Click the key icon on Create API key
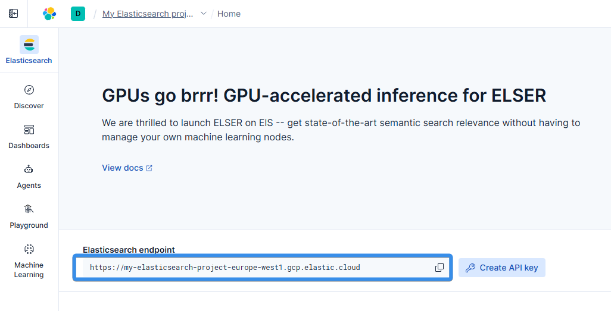611x311 pixels. pyautogui.click(x=470, y=268)
